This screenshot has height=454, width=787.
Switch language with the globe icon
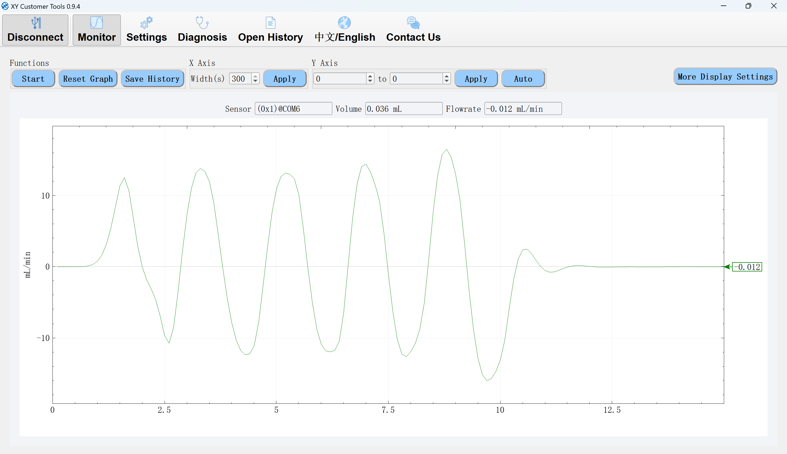344,22
